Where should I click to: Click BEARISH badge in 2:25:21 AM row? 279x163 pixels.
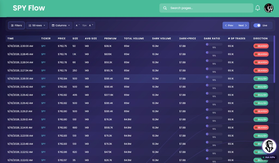[261, 111]
